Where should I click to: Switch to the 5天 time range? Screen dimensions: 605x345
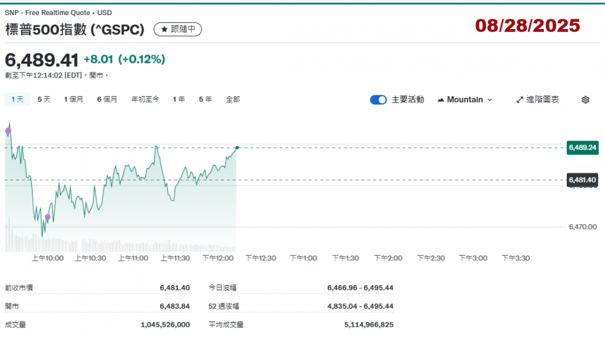44,99
